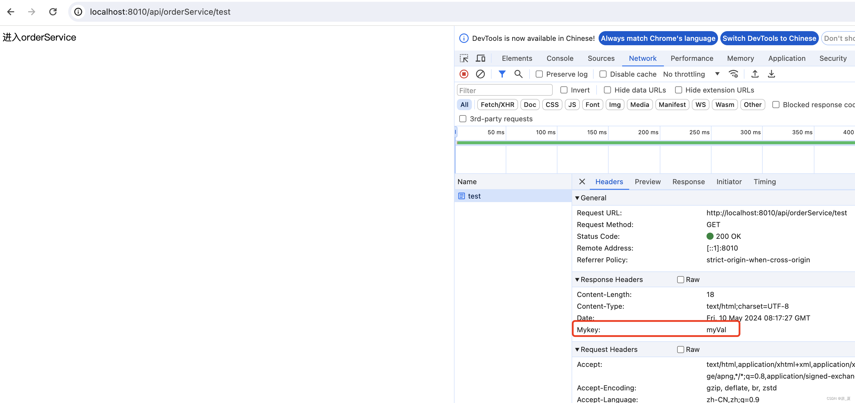Open the Memory tab

pyautogui.click(x=741, y=58)
